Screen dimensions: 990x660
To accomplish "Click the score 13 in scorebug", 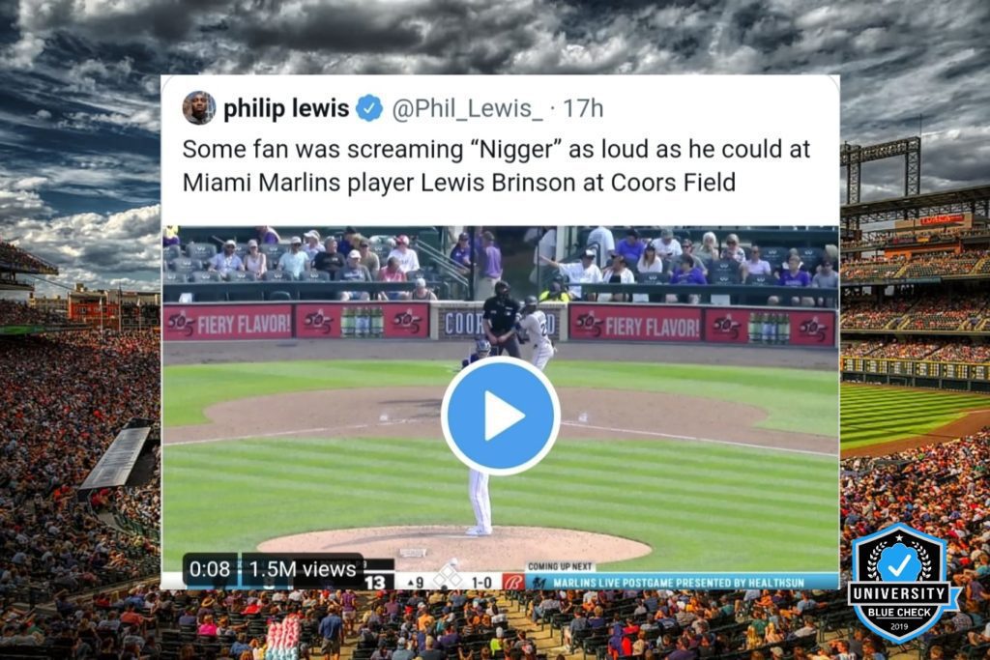I will pos(374,582).
